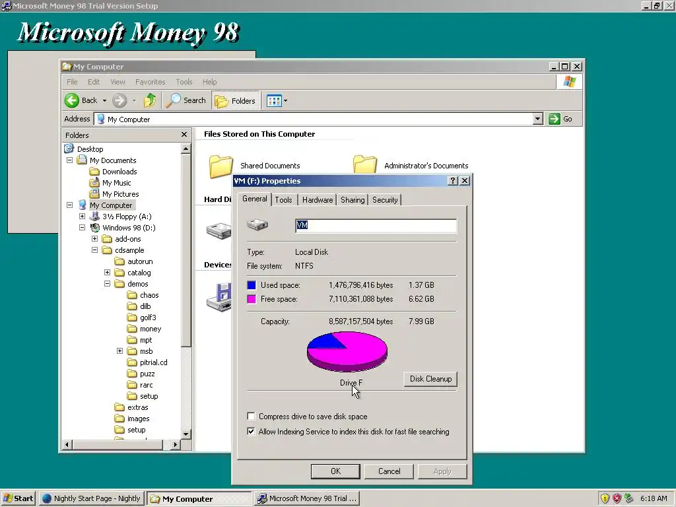This screenshot has width=676, height=507.
Task: Click the green Back arrow icon
Action: coord(72,100)
